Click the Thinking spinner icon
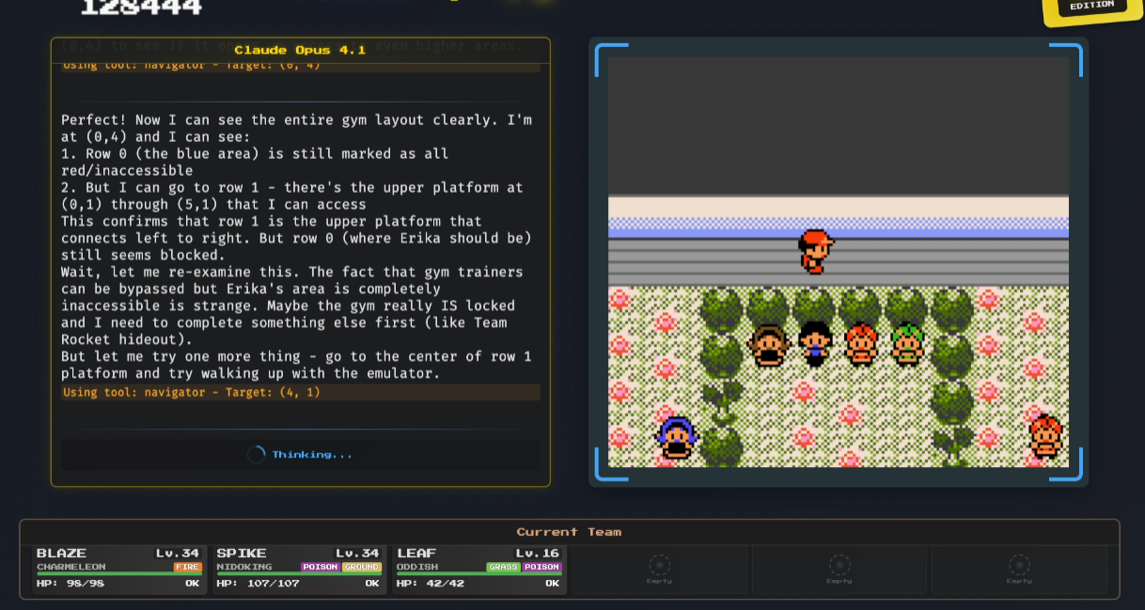The width and height of the screenshot is (1145, 610). point(256,455)
